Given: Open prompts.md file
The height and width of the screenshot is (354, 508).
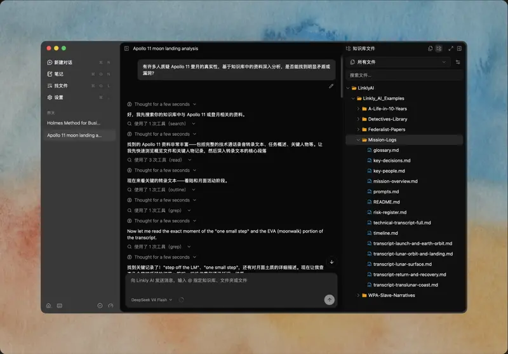Looking at the screenshot, I should click(x=383, y=191).
